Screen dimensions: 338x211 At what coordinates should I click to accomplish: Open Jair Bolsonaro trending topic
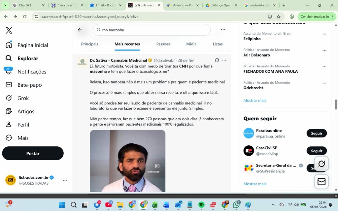tap(256, 55)
